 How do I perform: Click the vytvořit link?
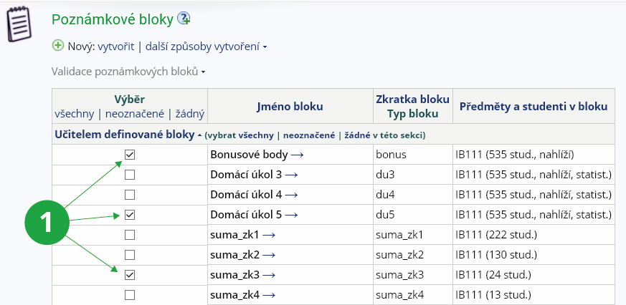click(x=116, y=47)
